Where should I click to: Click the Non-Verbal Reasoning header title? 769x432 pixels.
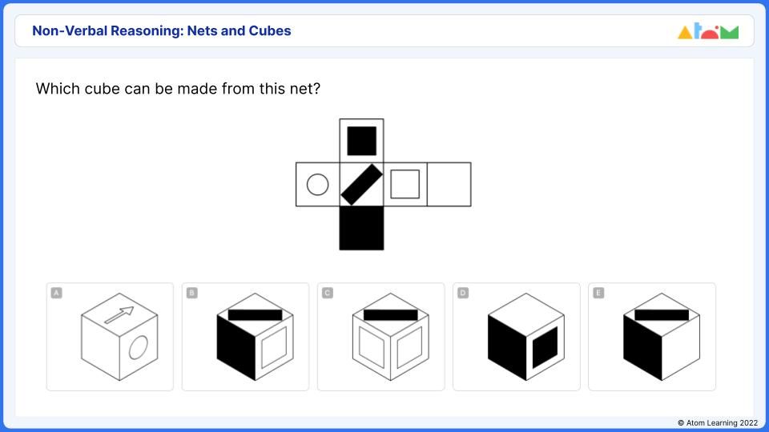161,30
